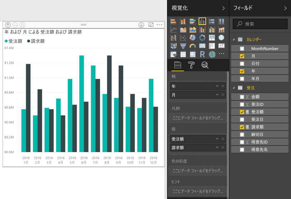Select the R script visual

click(202, 54)
